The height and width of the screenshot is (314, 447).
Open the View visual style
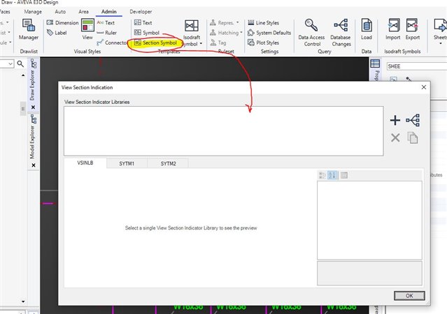pyautogui.click(x=87, y=29)
